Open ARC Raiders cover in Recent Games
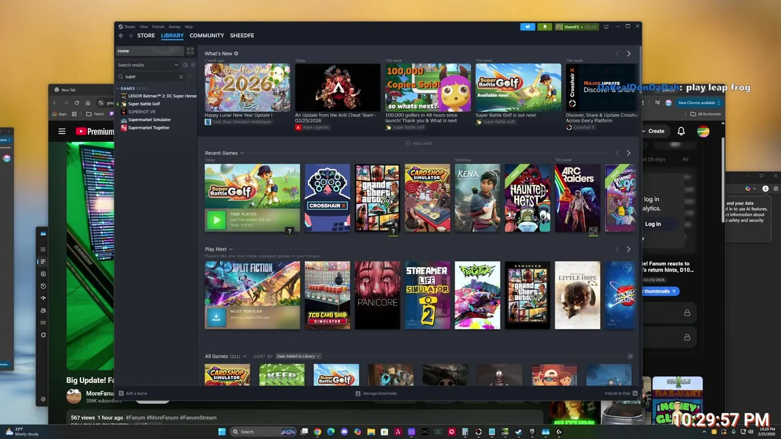This screenshot has height=439, width=781. tap(577, 198)
